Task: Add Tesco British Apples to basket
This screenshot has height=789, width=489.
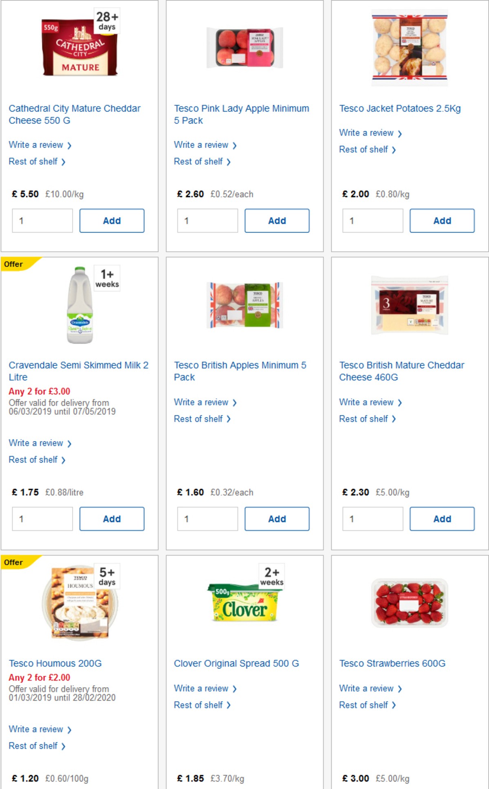Action: click(278, 519)
